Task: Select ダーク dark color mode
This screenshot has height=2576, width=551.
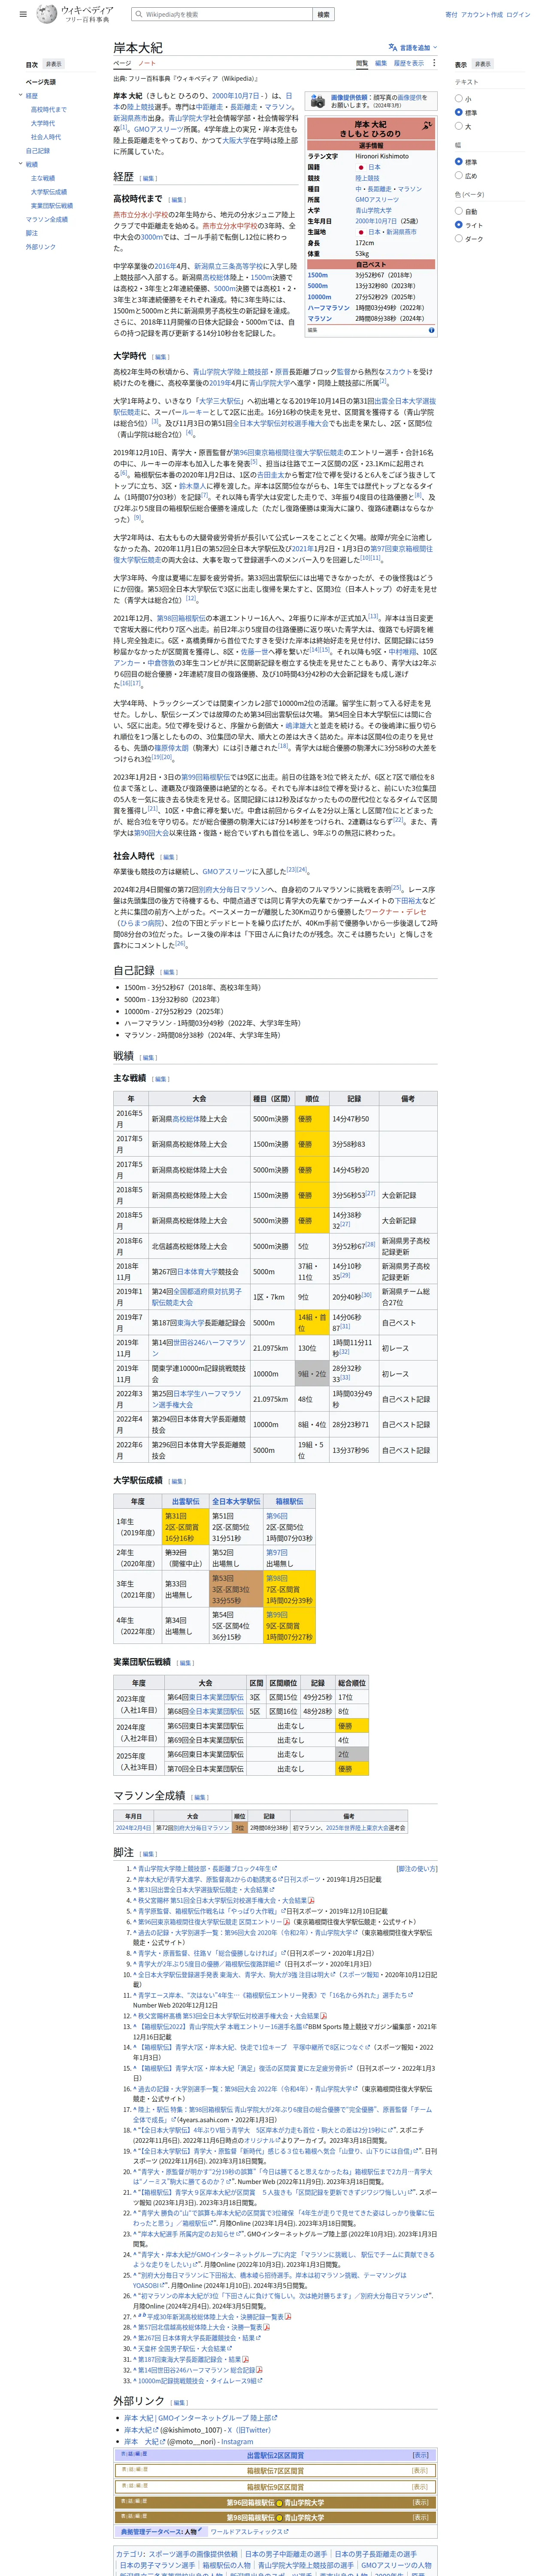Action: coord(459,239)
